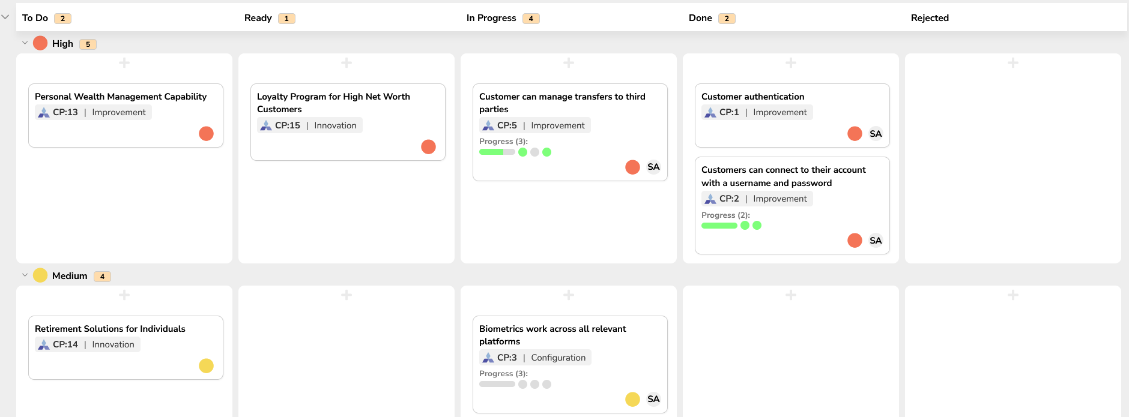
Task: Click the Done column count badge
Action: tap(727, 19)
